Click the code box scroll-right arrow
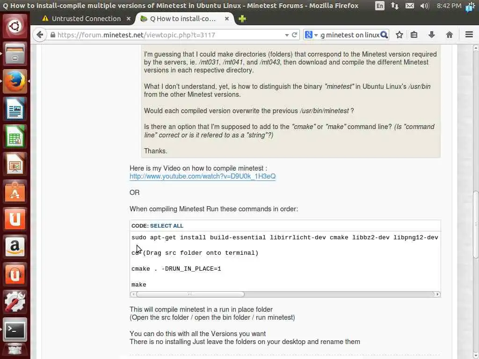Viewport: 479px width, 359px height. (x=437, y=294)
